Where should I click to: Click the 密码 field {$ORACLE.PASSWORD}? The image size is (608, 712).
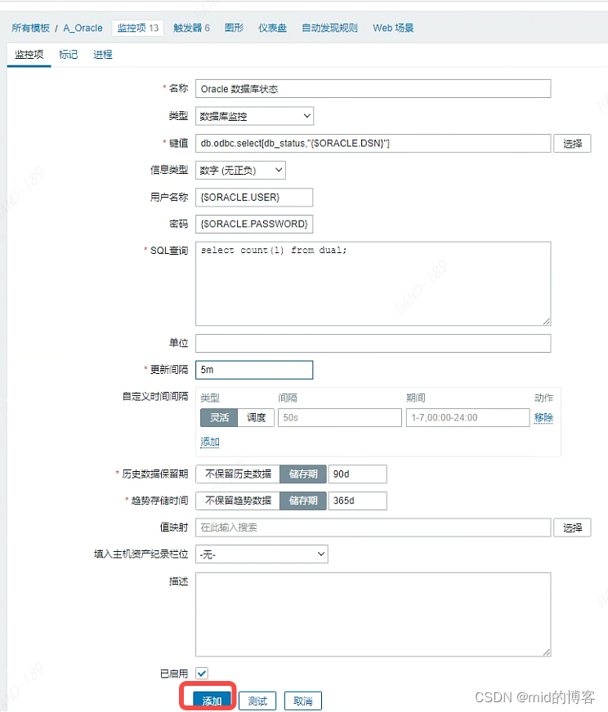(x=254, y=224)
